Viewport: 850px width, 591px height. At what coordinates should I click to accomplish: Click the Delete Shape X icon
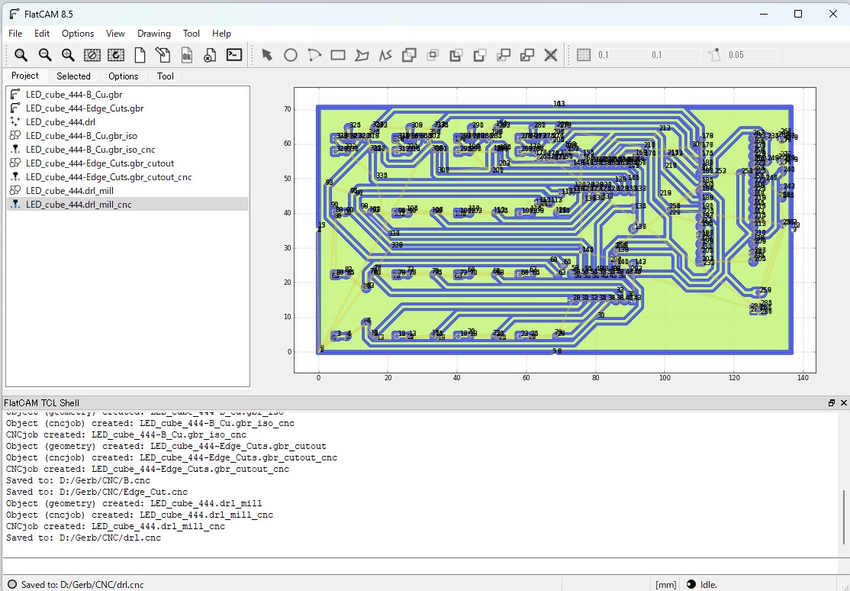click(551, 55)
